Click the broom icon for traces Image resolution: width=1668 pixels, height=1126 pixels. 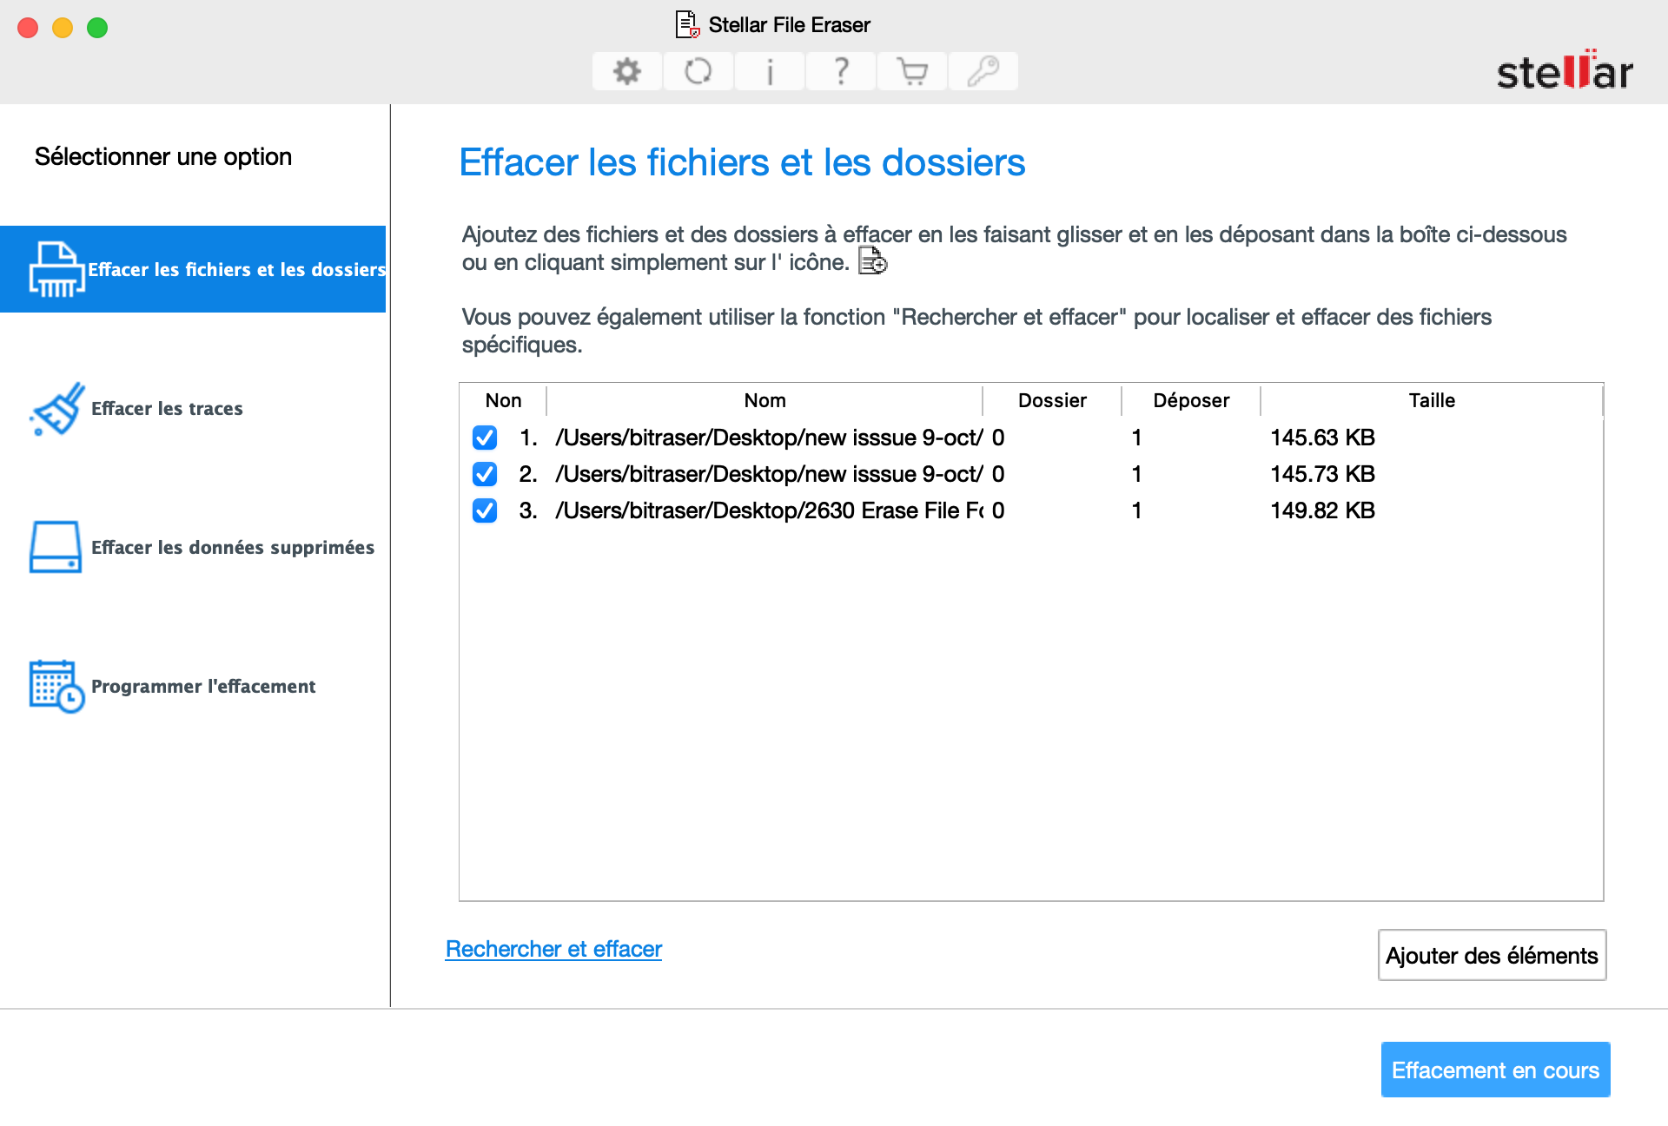[56, 408]
